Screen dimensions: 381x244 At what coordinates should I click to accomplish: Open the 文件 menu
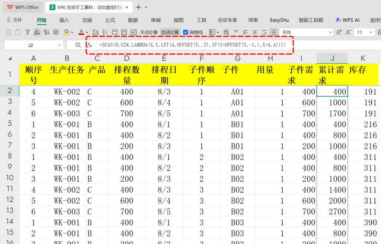(15, 20)
